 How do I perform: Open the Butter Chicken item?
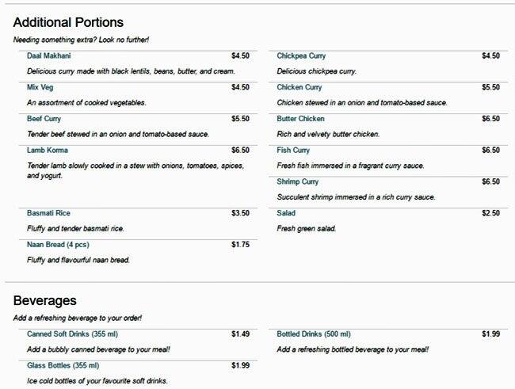coord(300,119)
